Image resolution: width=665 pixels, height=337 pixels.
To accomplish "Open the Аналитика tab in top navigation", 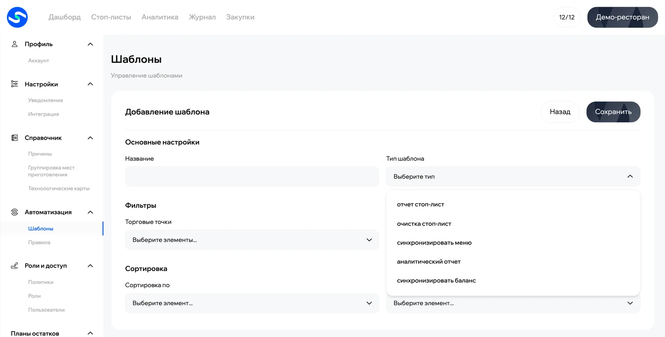I will 160,17.
